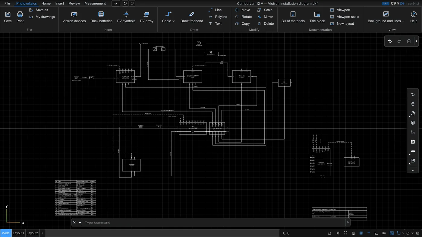The width and height of the screenshot is (422, 237).
Task: Open the layers panel from the side toolbar
Action: 413,123
